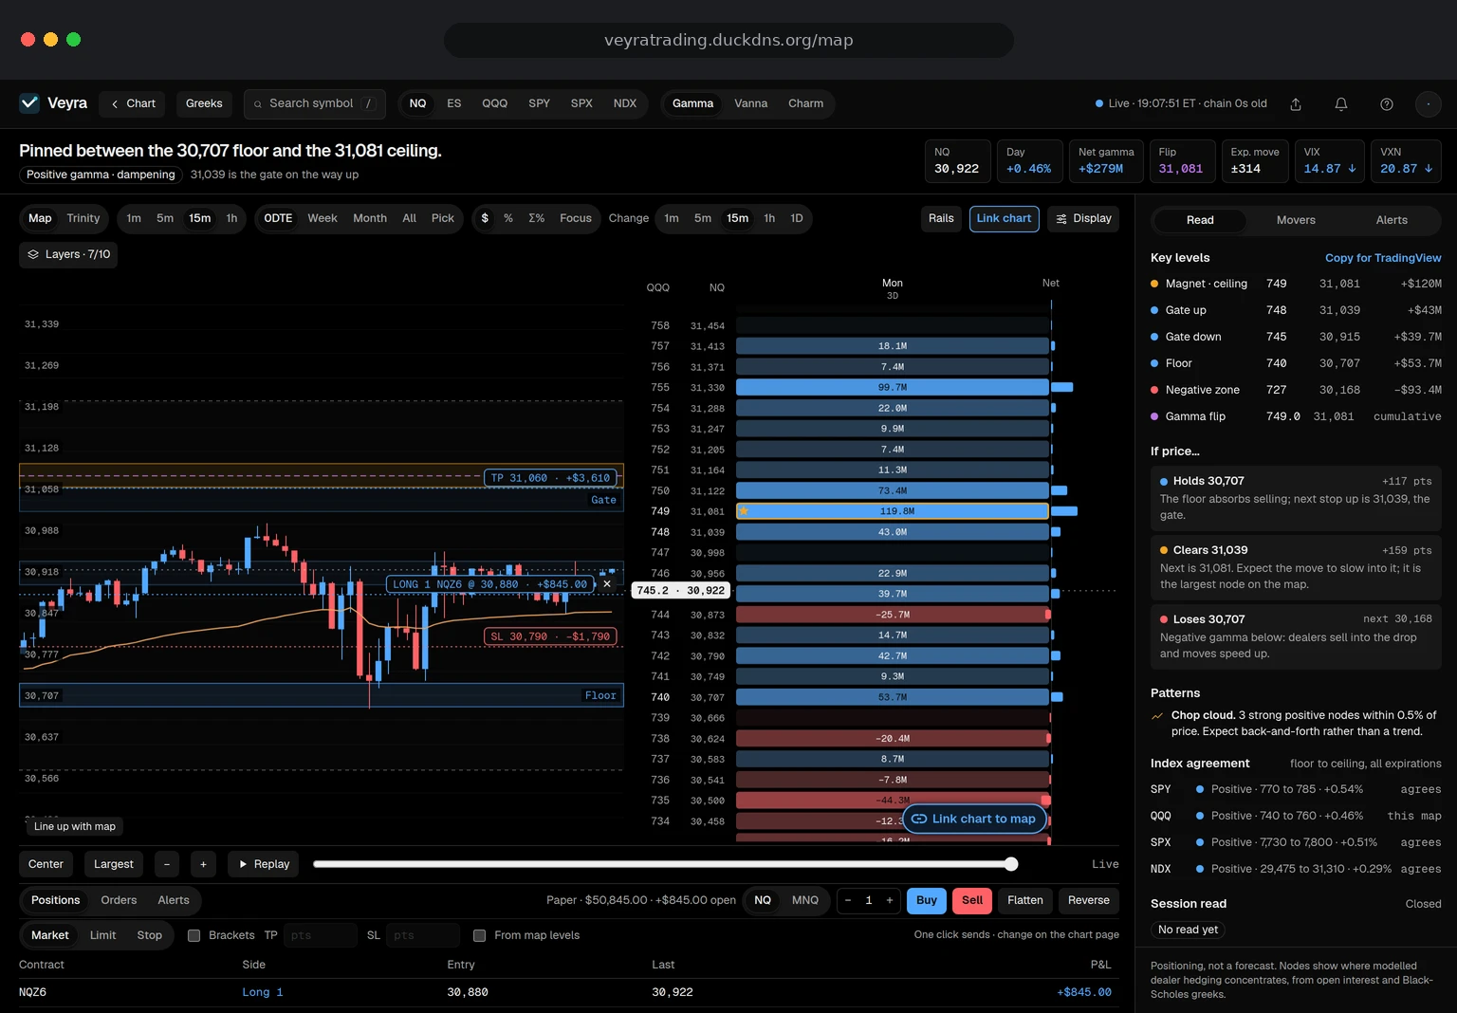Switch value display to dollar mode
The image size is (1457, 1013).
485,218
